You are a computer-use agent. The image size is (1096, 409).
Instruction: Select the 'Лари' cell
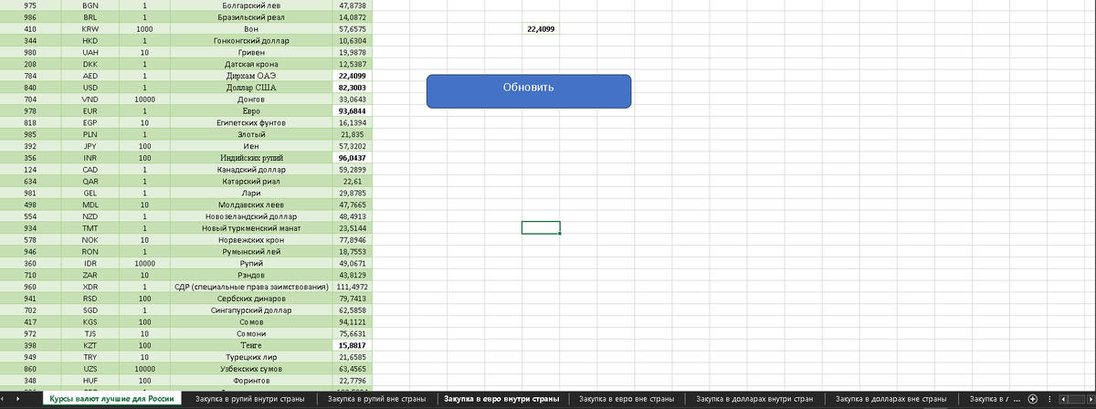click(x=251, y=193)
